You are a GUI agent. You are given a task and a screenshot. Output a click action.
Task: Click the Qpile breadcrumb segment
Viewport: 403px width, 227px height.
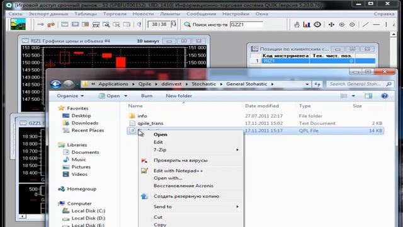(x=145, y=84)
